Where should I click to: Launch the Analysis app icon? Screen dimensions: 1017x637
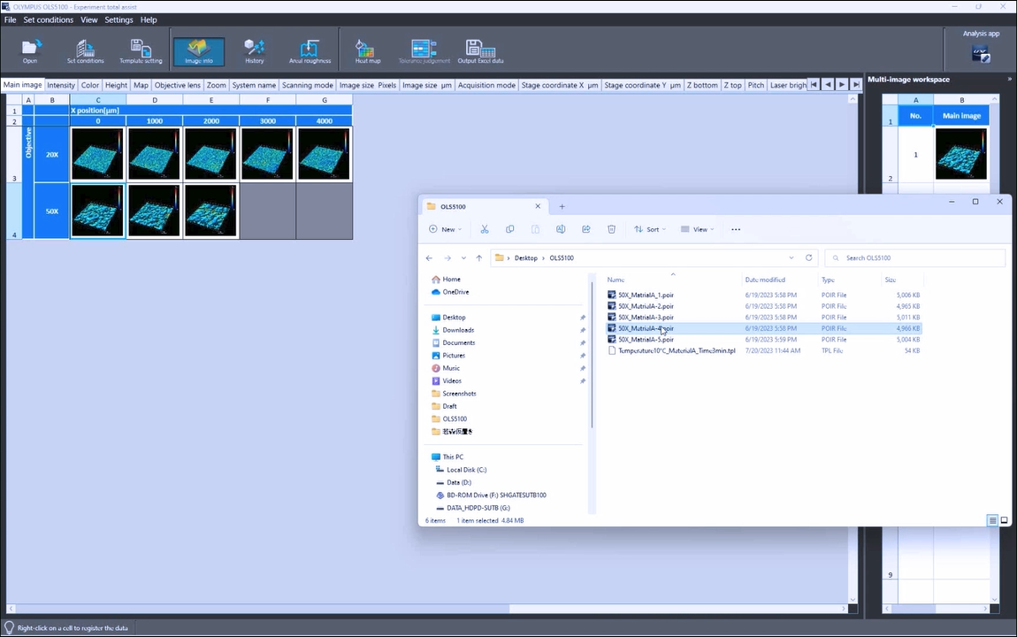click(980, 55)
